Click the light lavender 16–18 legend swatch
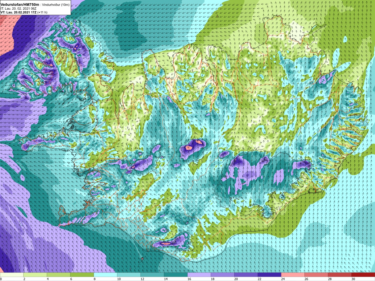Screen dimensions: 375x281 click(x=199, y=275)
